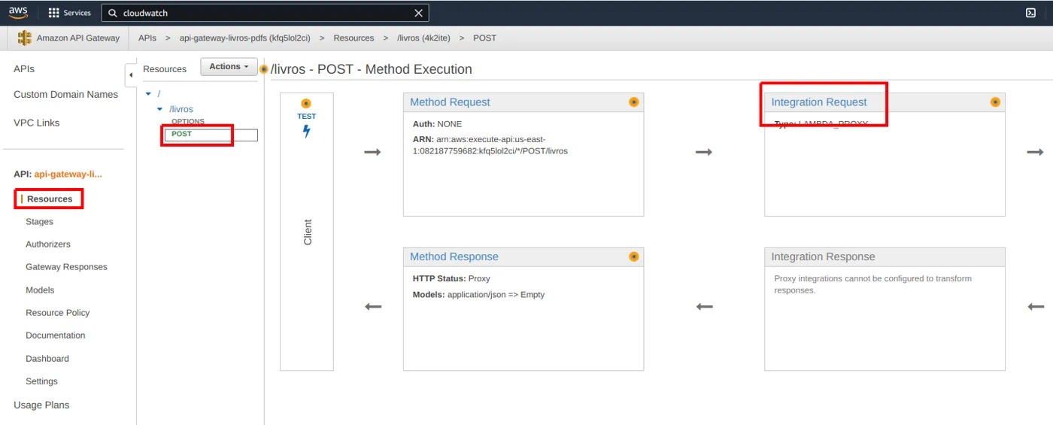Select the /livros resource

[x=181, y=109]
